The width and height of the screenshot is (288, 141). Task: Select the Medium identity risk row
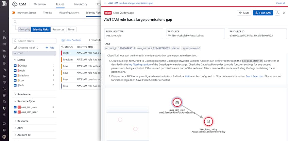[x=81, y=60]
